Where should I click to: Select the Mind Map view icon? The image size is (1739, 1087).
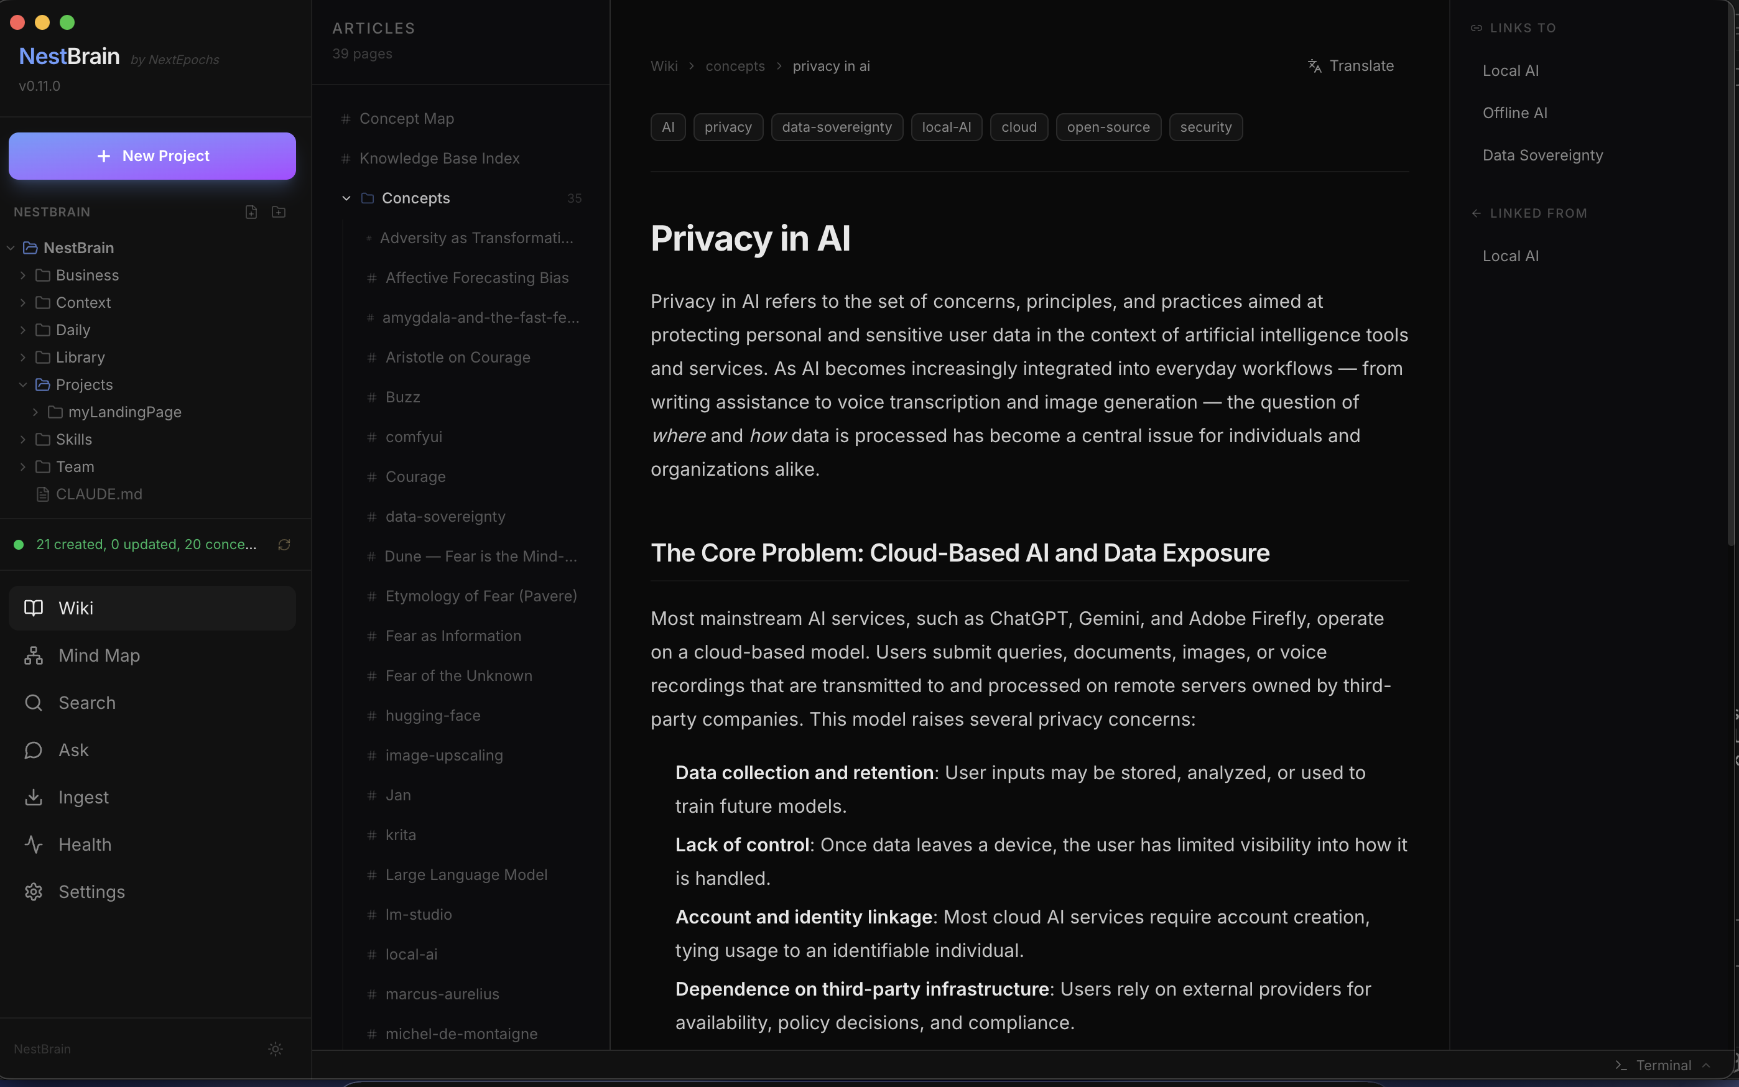[x=34, y=655]
